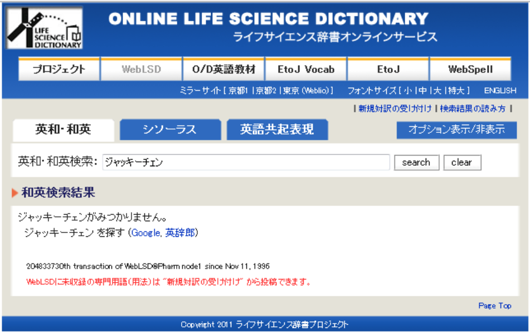Open the EtoJ navigation item
530x333 pixels.
(x=388, y=69)
